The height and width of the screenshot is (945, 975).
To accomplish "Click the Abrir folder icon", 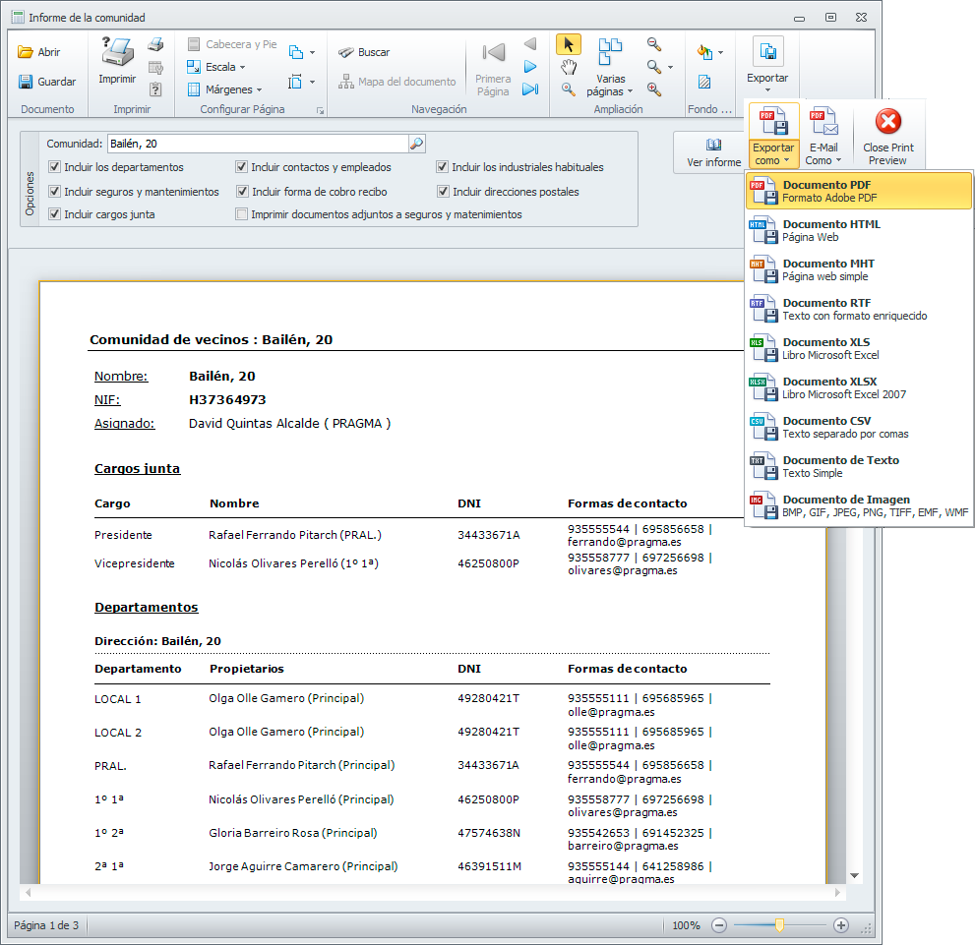I will (x=27, y=53).
